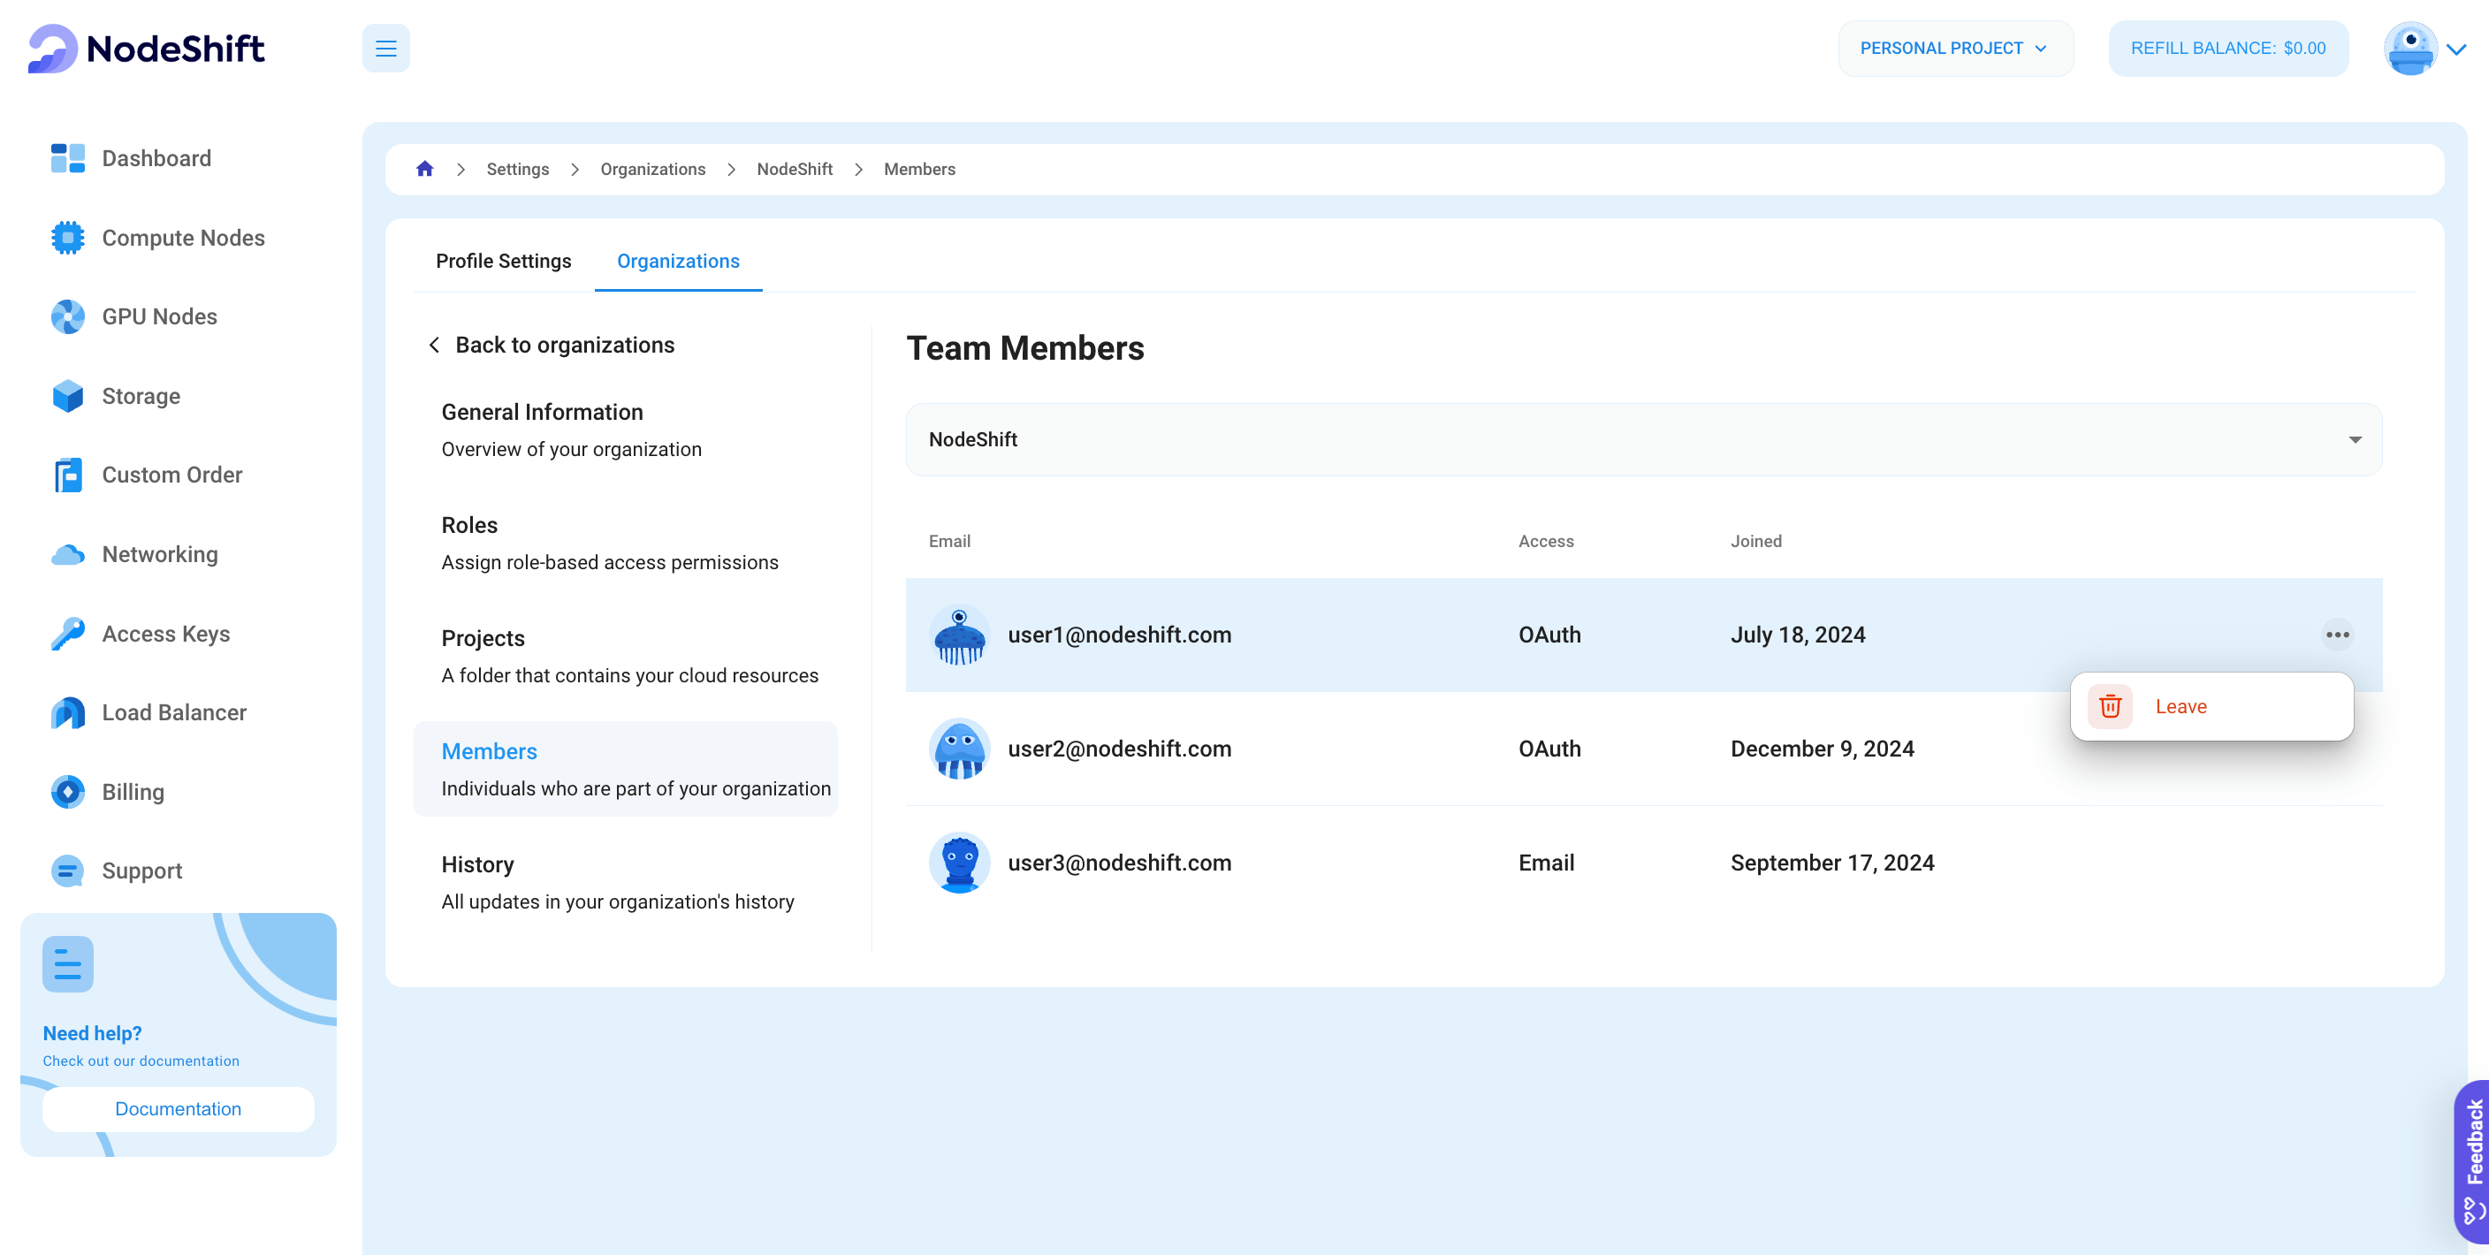Image resolution: width=2489 pixels, height=1255 pixels.
Task: Expand the account menu chevron
Action: (2456, 49)
